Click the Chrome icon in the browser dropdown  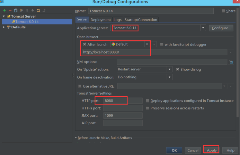click(113, 44)
